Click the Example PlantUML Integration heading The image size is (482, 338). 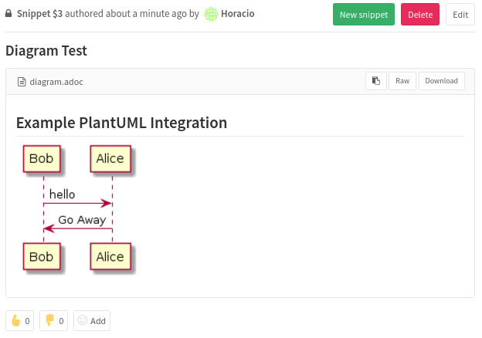point(121,123)
